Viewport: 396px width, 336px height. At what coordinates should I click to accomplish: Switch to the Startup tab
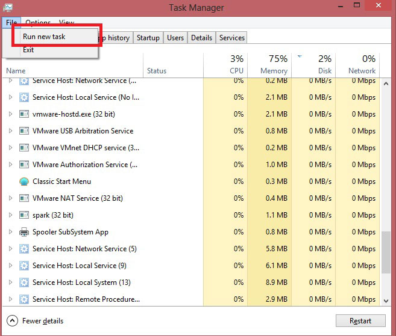(148, 38)
